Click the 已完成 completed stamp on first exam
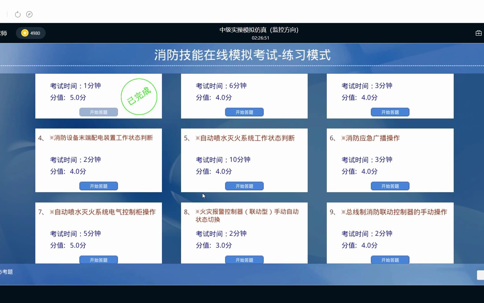 tap(139, 96)
